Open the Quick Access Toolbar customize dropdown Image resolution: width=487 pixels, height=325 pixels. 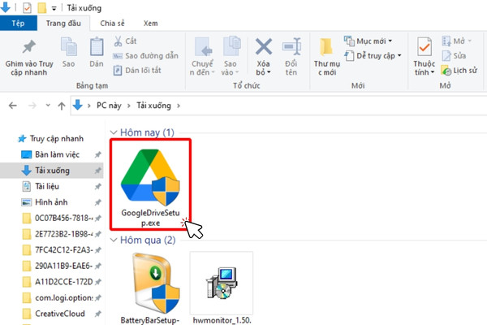[x=54, y=8]
